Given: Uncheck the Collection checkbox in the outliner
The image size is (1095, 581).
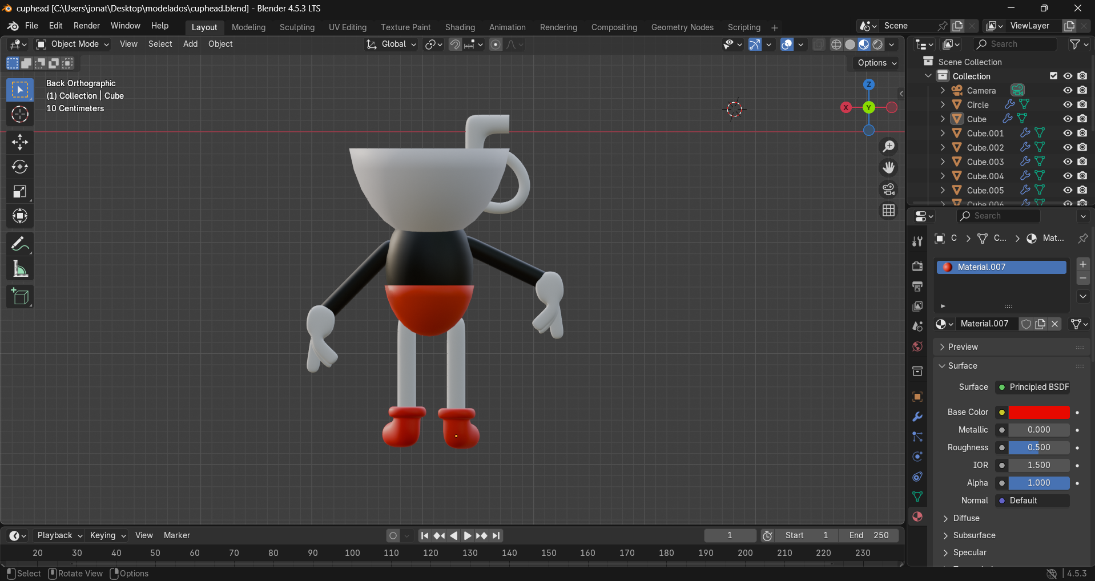Looking at the screenshot, I should pos(1053,75).
